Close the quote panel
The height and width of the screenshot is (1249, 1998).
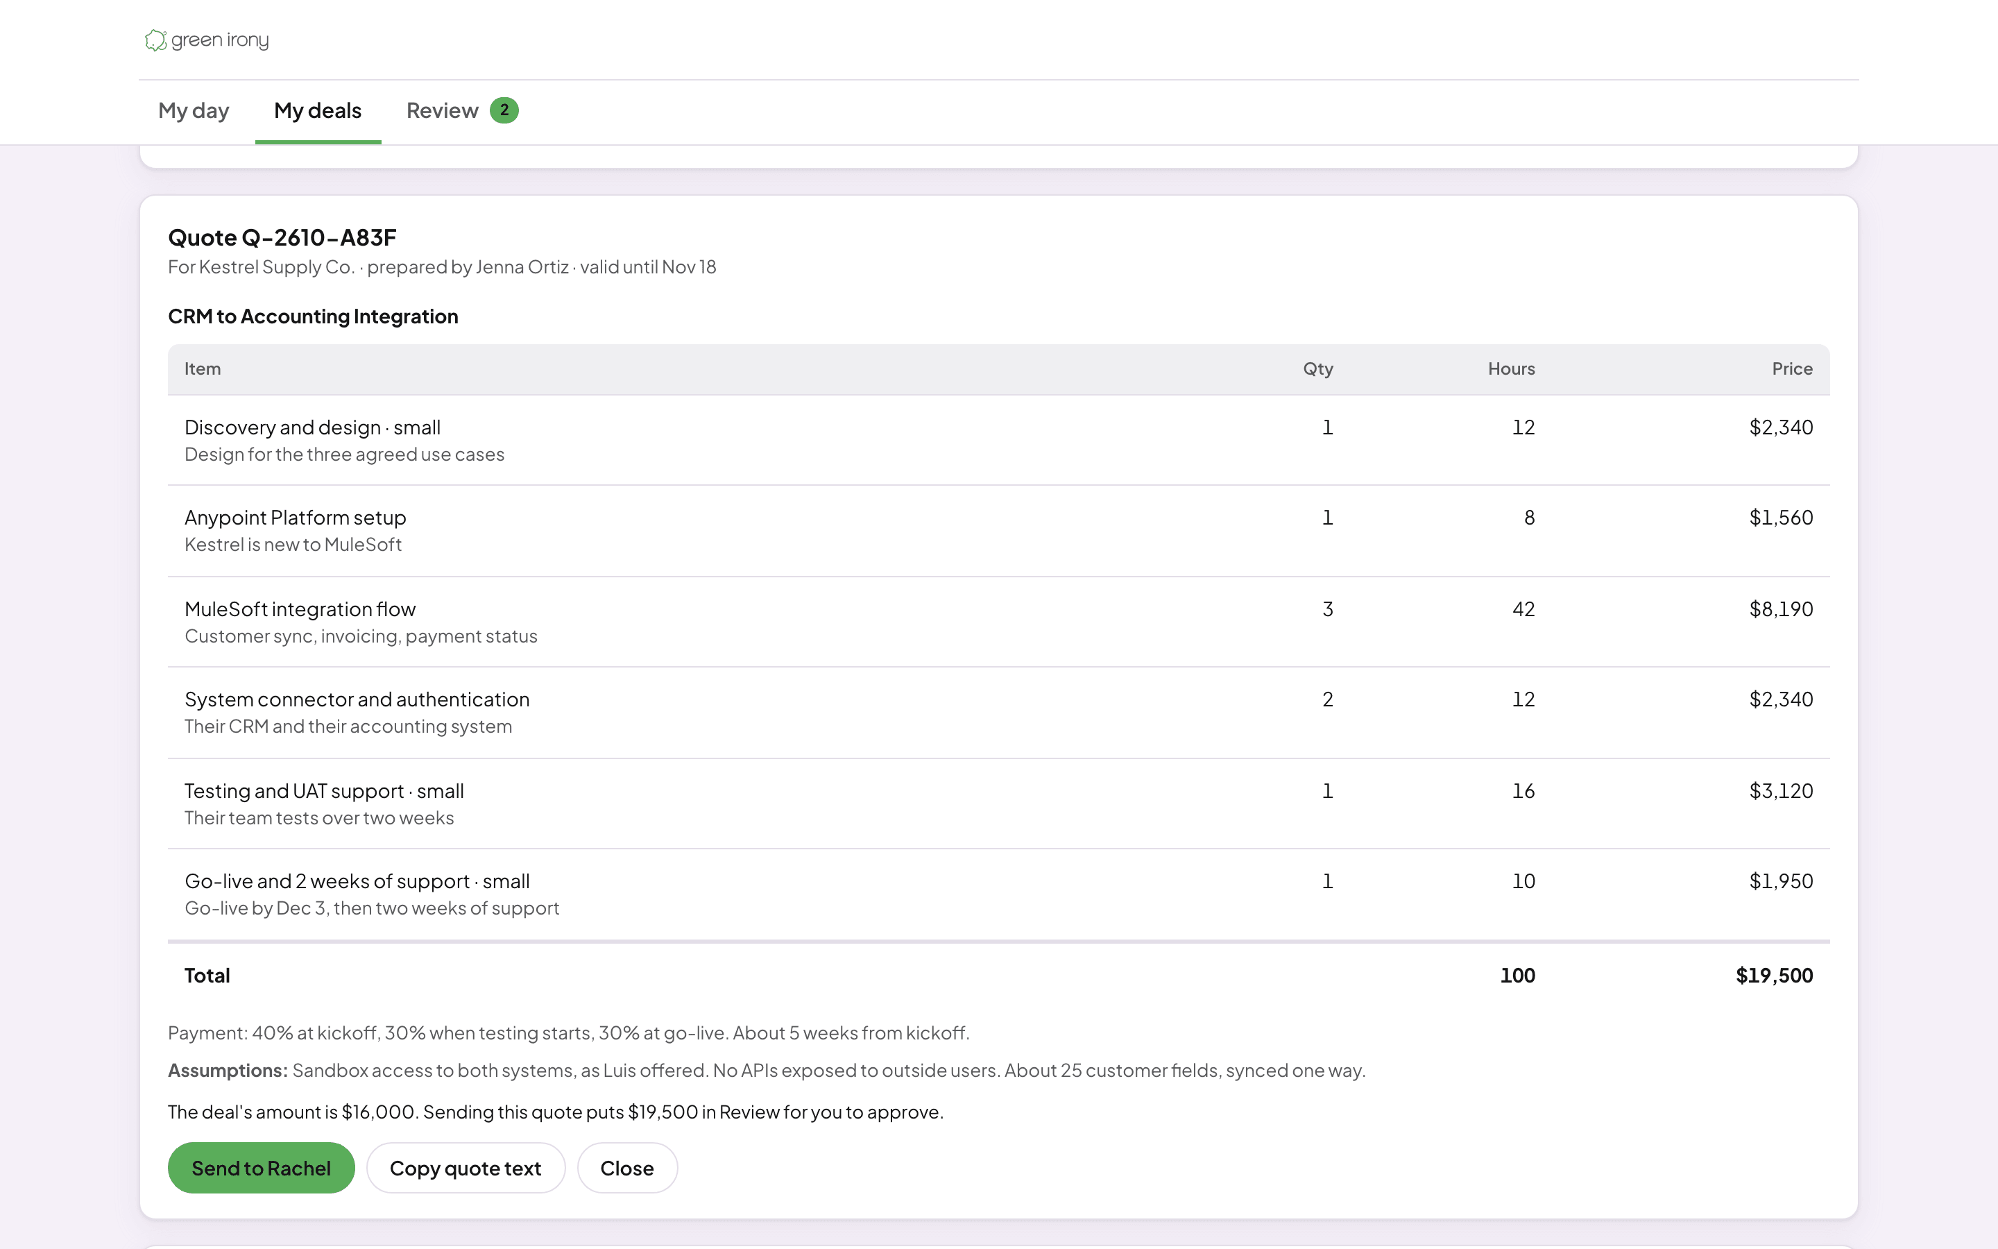coord(626,1167)
